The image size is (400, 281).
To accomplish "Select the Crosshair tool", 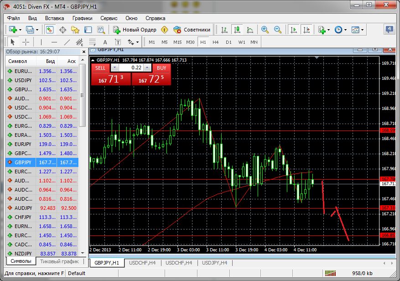I will tap(26, 42).
